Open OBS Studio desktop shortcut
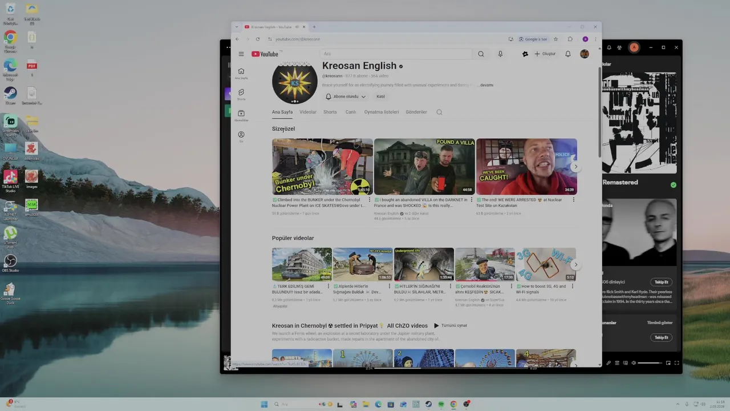 tap(10, 263)
